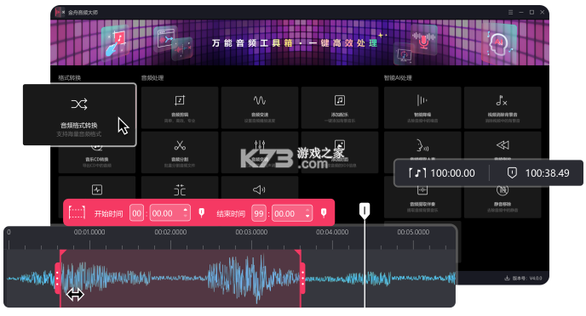586x316 pixels.
Task: Open the audio clipping tool with crop-note icon
Action: (180, 108)
